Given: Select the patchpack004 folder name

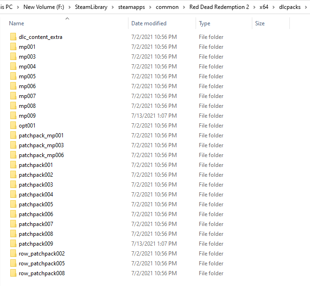Looking at the screenshot, I should [x=36, y=195].
